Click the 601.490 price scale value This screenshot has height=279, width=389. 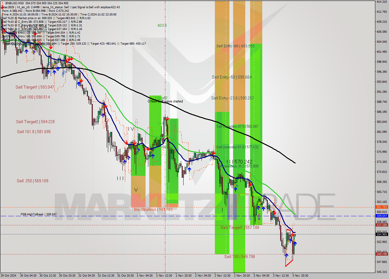point(381,52)
